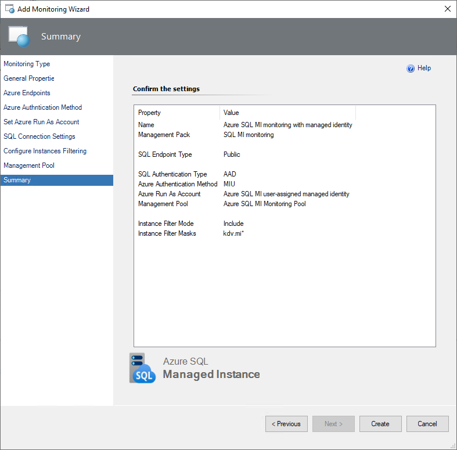Select the 'Include' filter mode value
This screenshot has width=457, height=450.
233,224
